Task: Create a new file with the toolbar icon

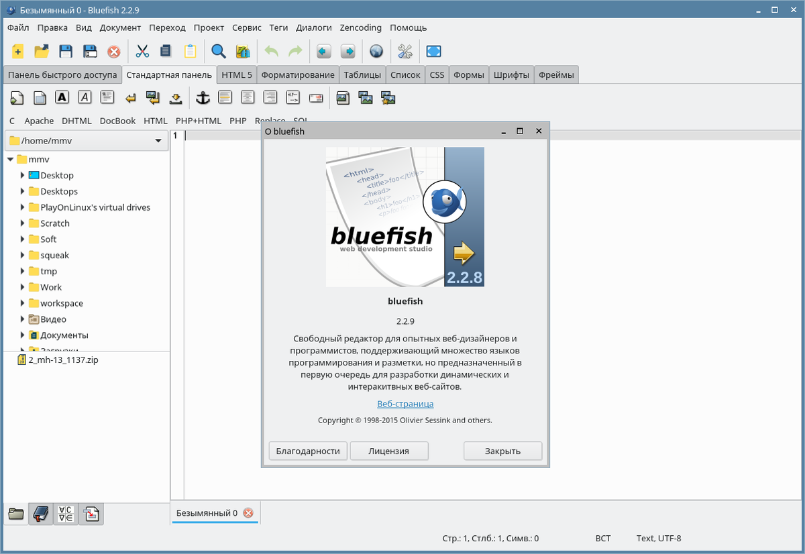Action: point(17,51)
